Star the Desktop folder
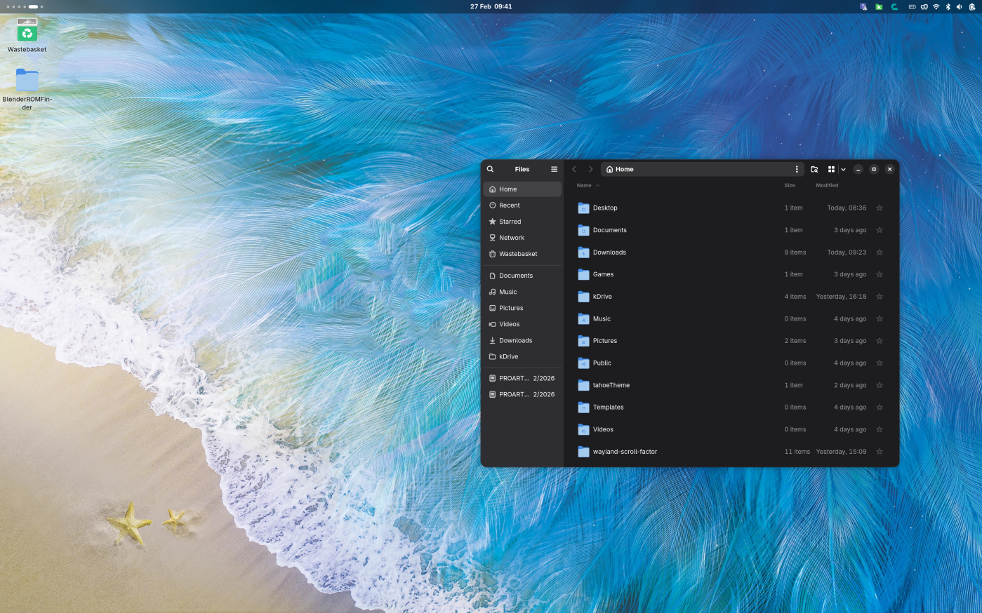The width and height of the screenshot is (982, 613). pos(880,208)
